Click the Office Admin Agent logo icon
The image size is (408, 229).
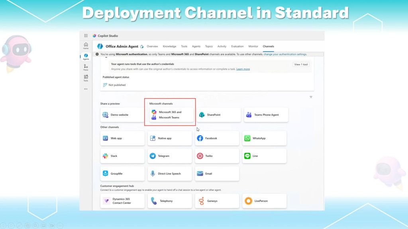(x=100, y=46)
